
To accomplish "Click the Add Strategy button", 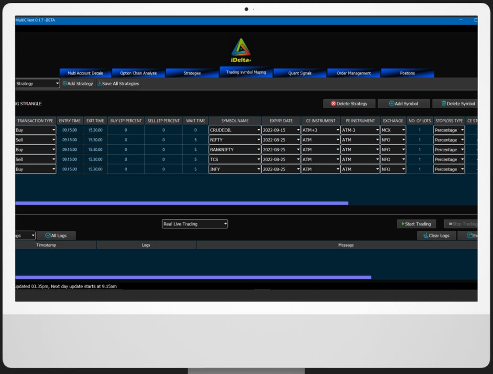I will pyautogui.click(x=77, y=83).
